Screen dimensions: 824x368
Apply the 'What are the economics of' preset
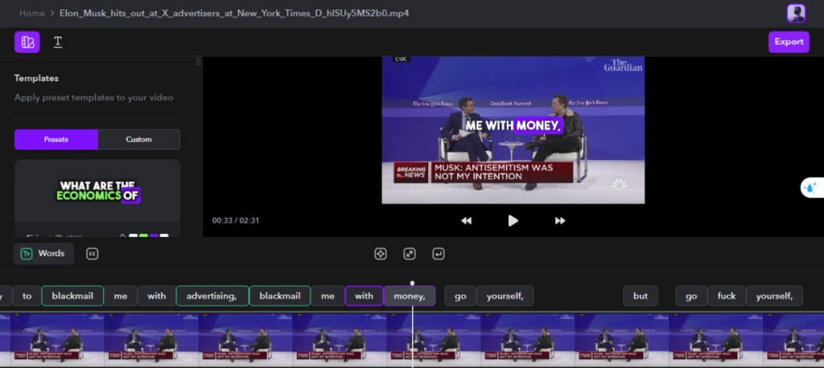point(97,191)
